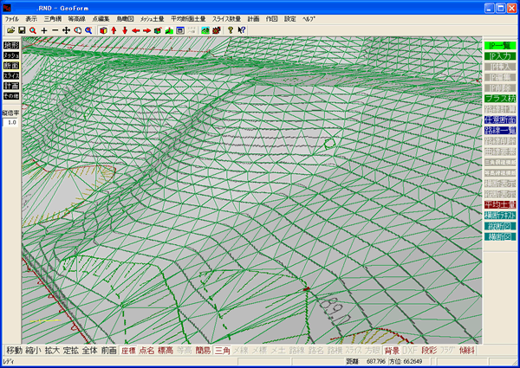
Task: Click the 任意断面 button
Action: pyautogui.click(x=500, y=119)
